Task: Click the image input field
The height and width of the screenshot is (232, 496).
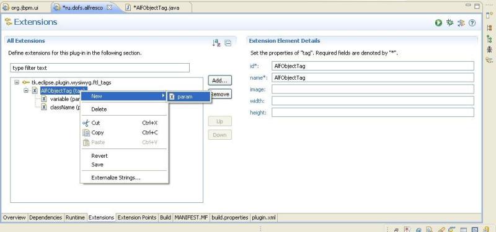Action: pyautogui.click(x=373, y=89)
